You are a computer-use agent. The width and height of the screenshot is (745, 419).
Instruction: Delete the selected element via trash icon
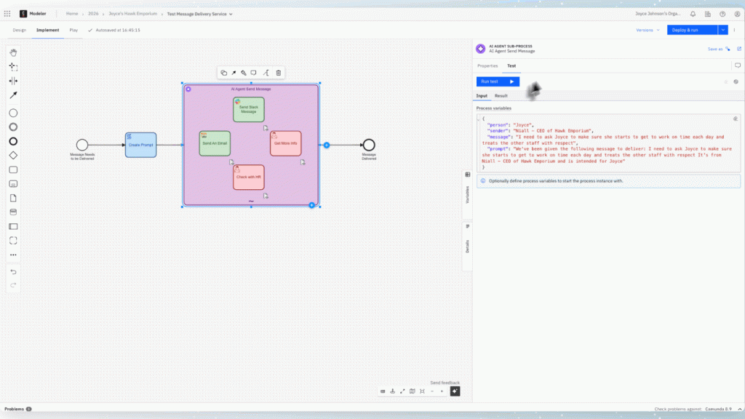(278, 73)
